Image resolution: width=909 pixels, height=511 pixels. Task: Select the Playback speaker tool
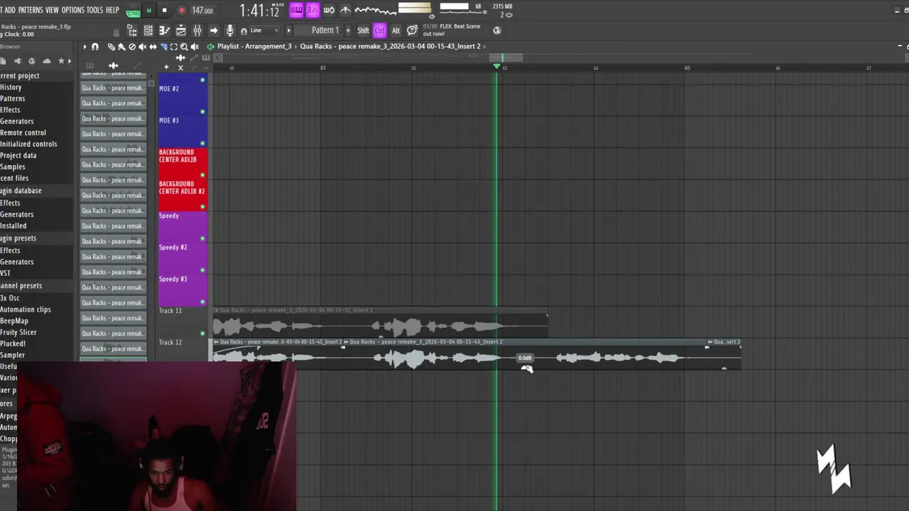click(195, 47)
